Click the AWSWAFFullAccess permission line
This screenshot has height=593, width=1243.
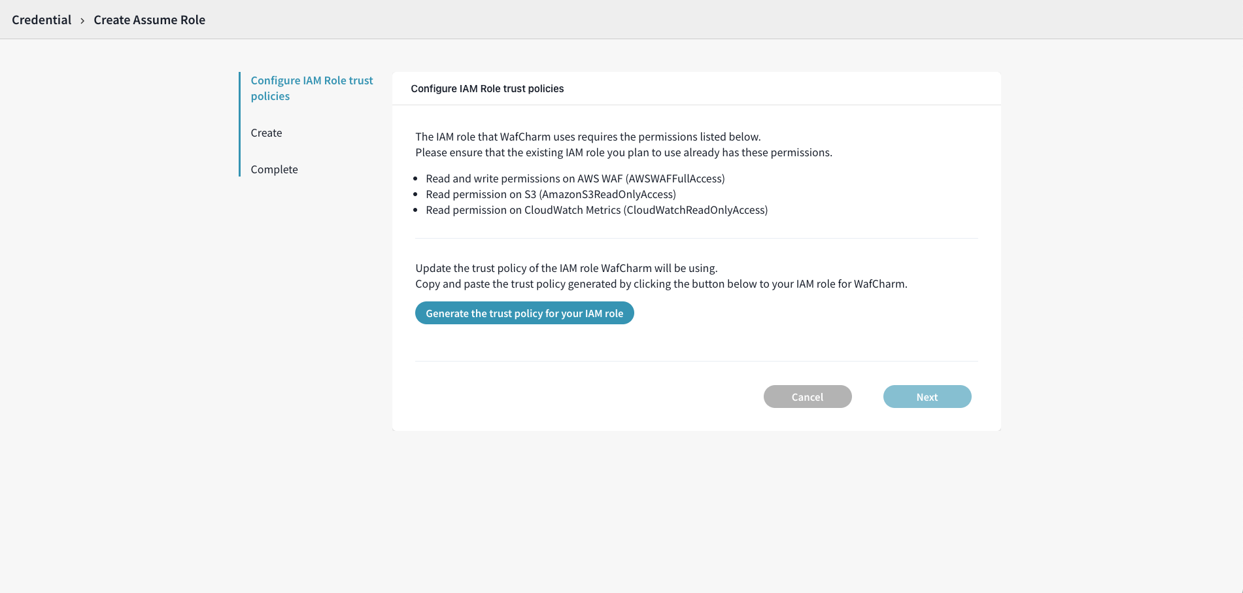(575, 178)
